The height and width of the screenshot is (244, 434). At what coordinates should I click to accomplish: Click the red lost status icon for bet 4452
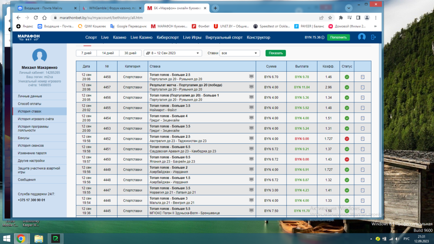click(347, 139)
